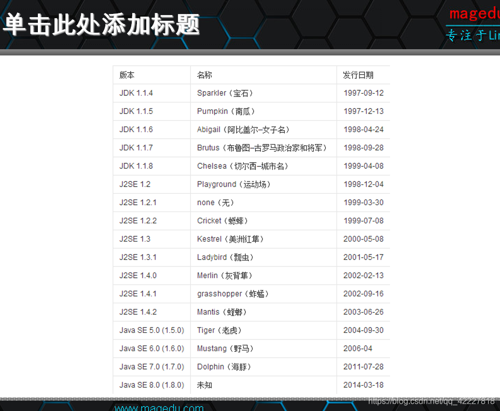The image size is (500, 411).
Task: Click the date '2002-02-13'
Action: pos(364,276)
